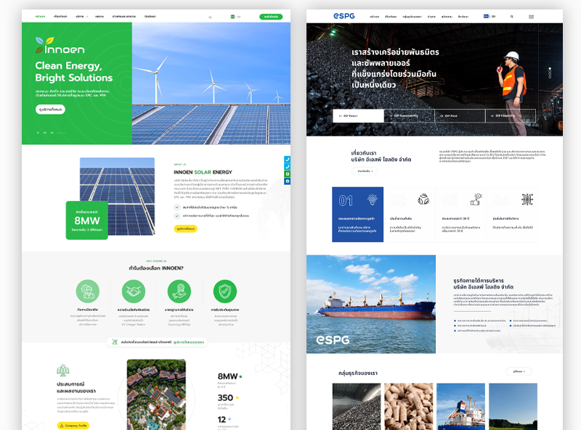The image size is (581, 430).
Task: Click the Innoen leaf logo on banner
Action: [x=60, y=49]
